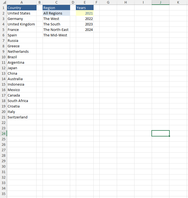
Task: Select the United Kingdom cell
Action: coord(22,24)
